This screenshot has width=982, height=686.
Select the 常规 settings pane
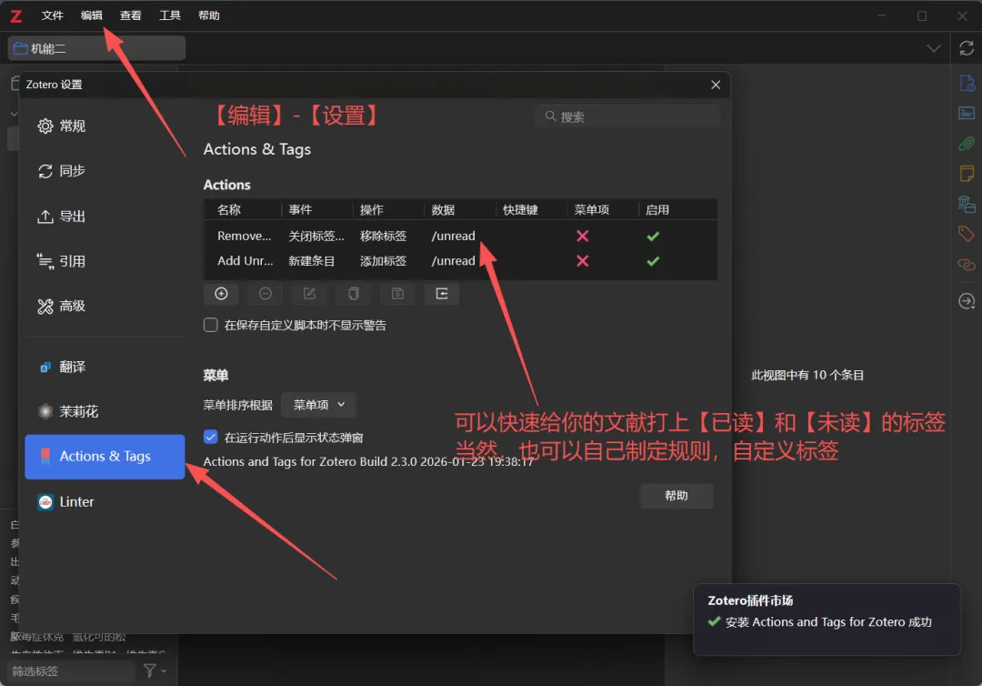pyautogui.click(x=105, y=126)
